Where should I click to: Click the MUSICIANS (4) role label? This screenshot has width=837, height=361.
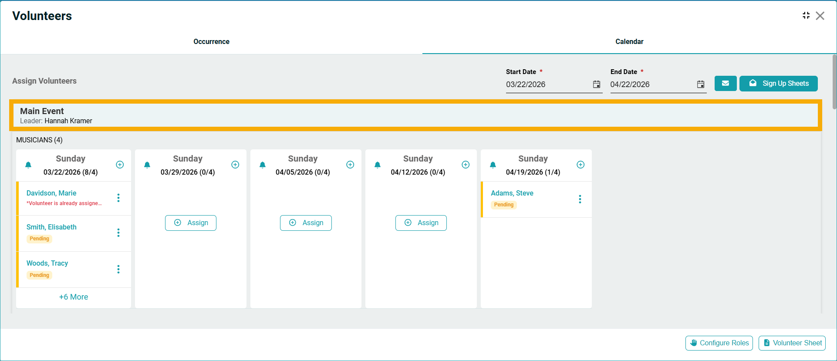[x=39, y=140]
